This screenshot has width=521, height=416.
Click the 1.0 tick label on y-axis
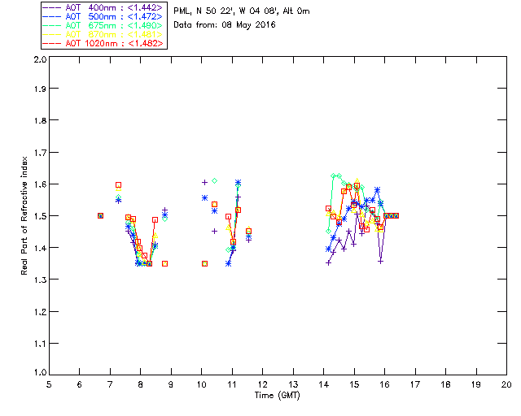point(39,373)
